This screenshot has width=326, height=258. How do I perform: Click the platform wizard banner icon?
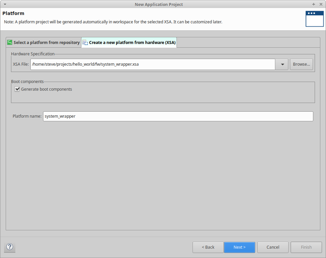pos(314,19)
